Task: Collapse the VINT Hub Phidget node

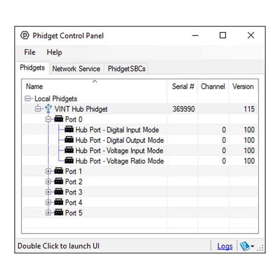Action: (x=38, y=109)
